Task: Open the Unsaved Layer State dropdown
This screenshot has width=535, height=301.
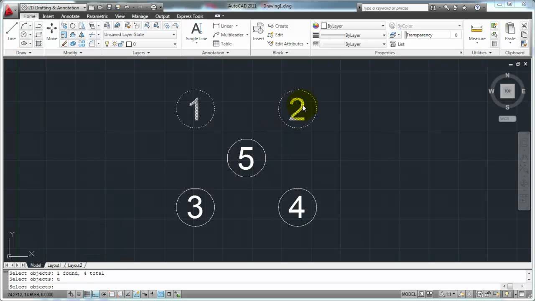Action: click(x=140, y=35)
